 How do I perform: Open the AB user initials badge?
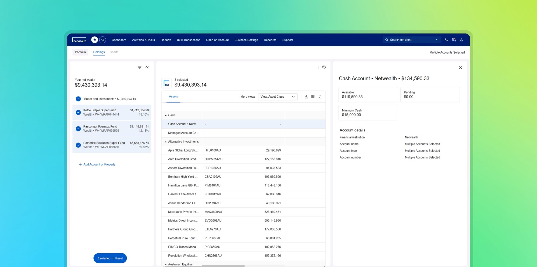(103, 40)
